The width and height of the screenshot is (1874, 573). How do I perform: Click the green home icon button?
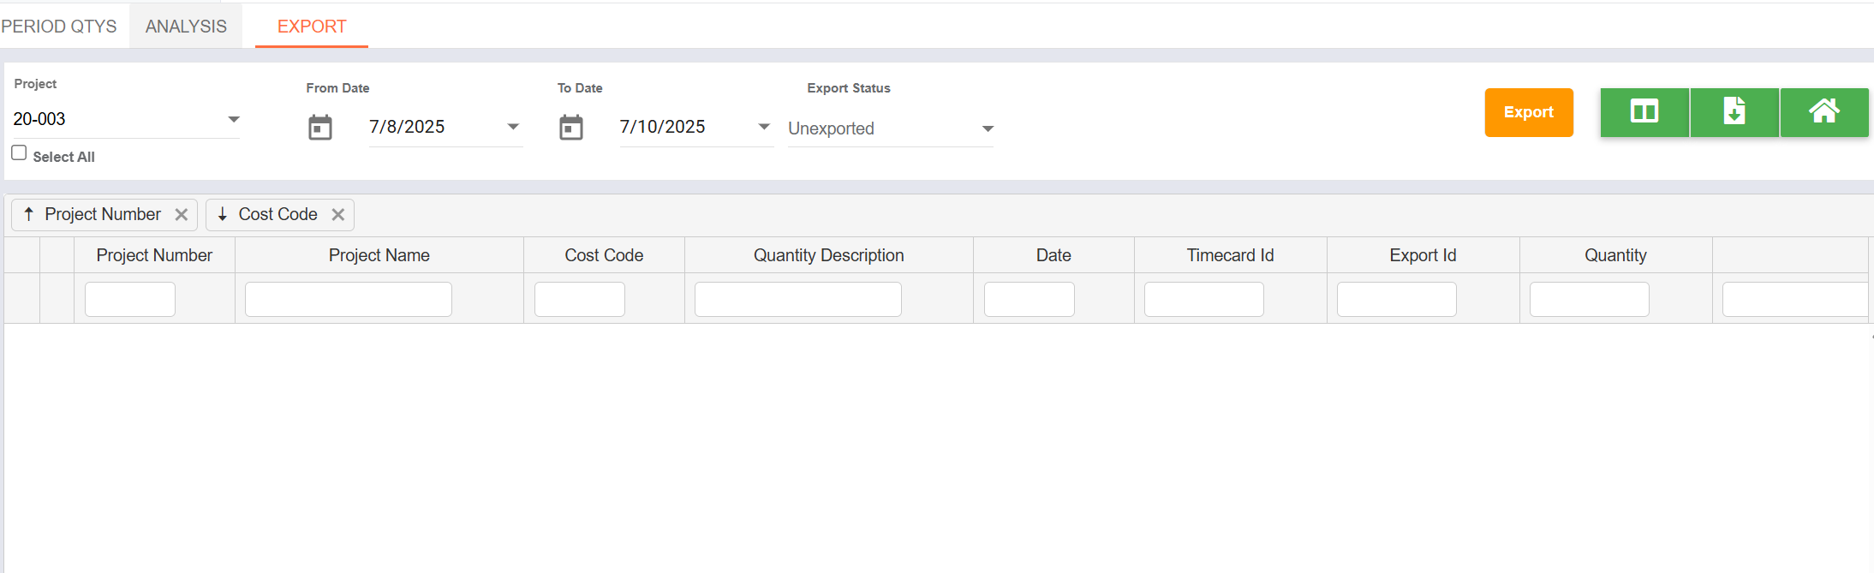point(1824,112)
